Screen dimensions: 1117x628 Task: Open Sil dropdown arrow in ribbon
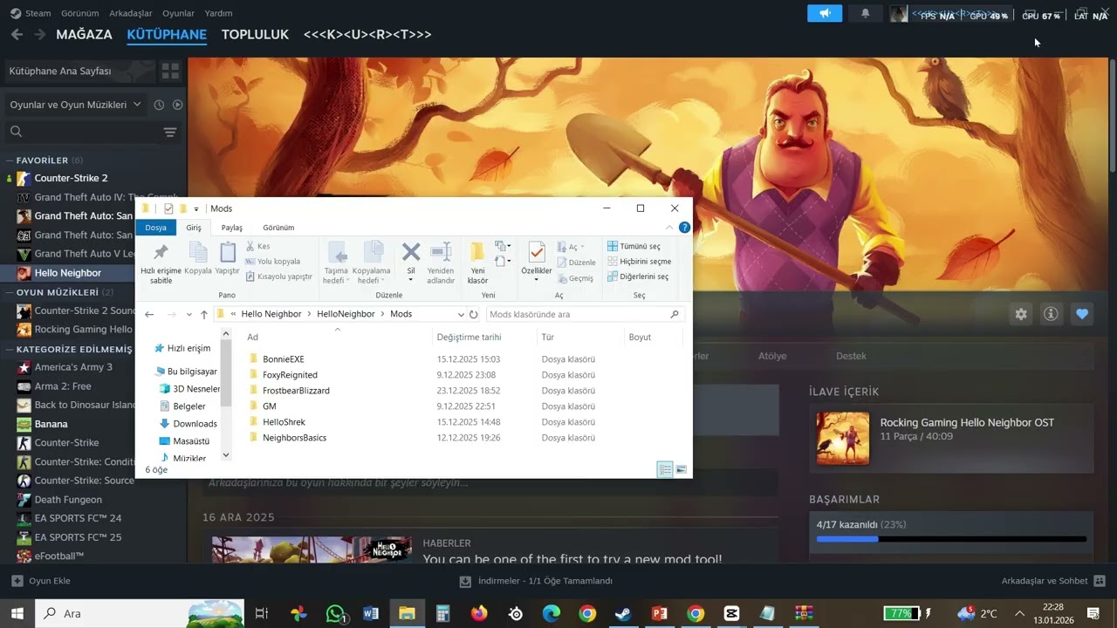tap(411, 281)
